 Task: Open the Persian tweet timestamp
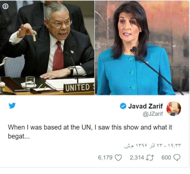coord(152,145)
